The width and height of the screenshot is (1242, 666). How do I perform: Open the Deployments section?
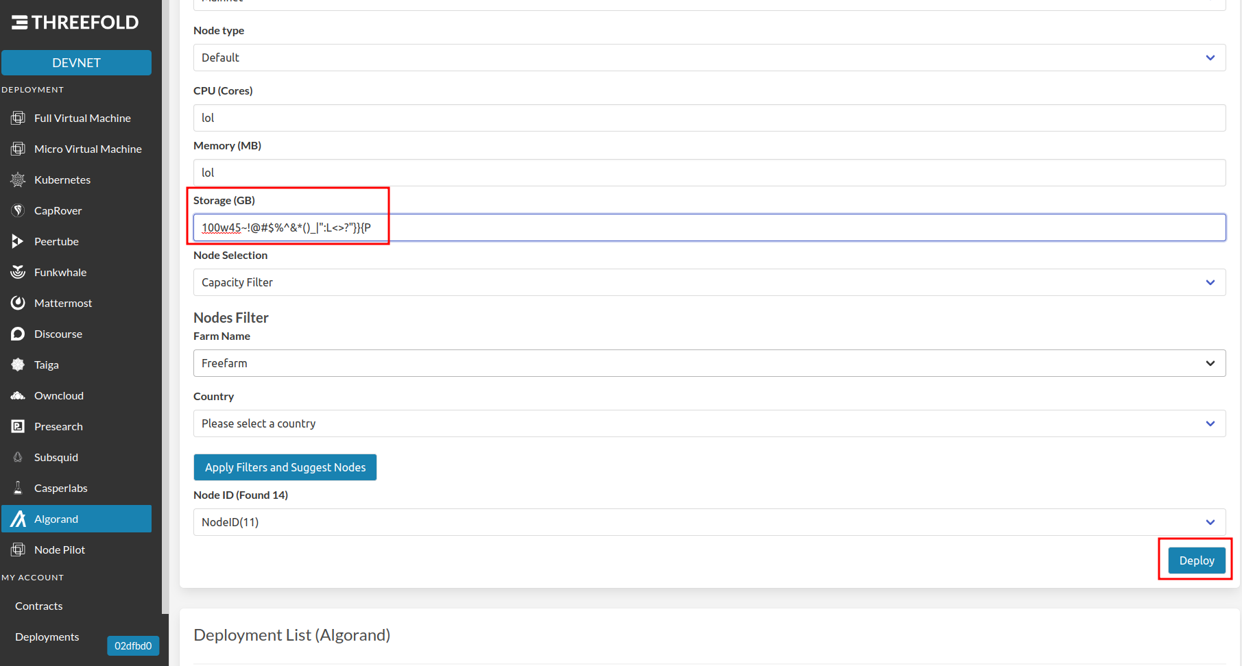click(x=47, y=637)
